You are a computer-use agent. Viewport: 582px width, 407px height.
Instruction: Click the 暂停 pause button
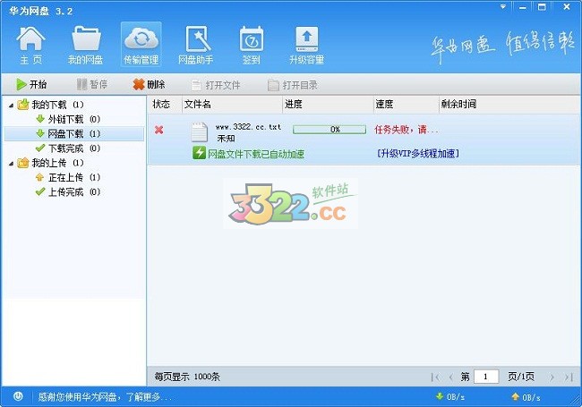pos(92,84)
